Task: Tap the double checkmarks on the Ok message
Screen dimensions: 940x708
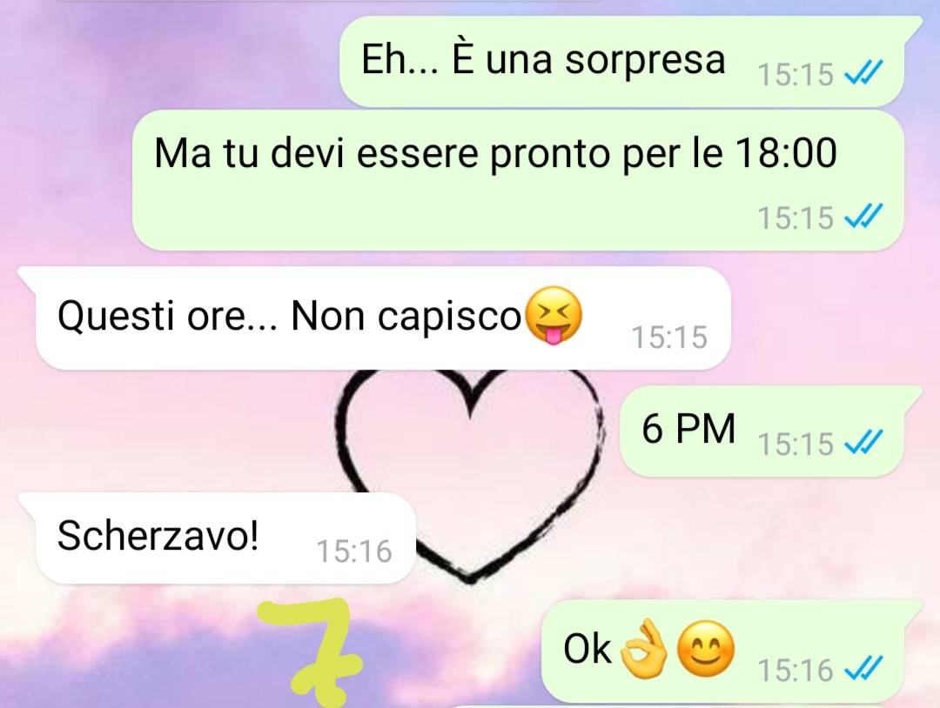Action: point(863,669)
